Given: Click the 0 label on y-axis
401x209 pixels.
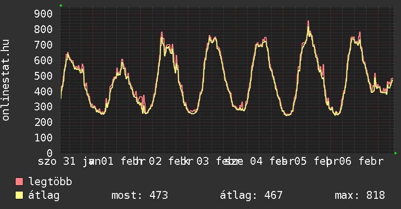Looking at the screenshot, I should 50,153.
